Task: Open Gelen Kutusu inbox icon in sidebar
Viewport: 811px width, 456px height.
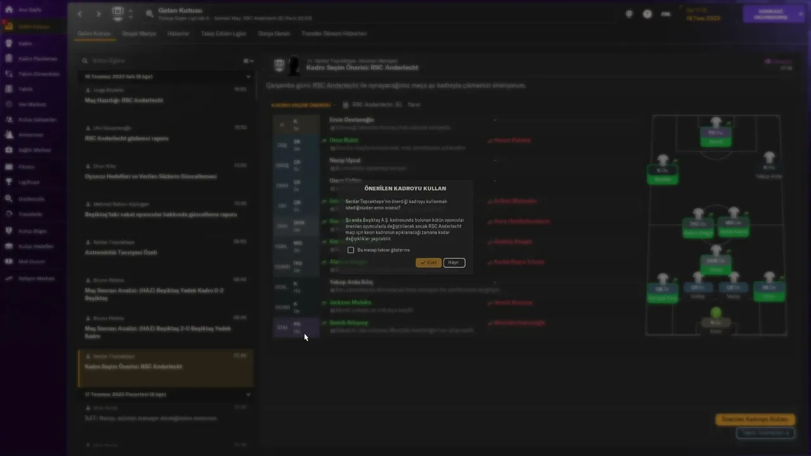Action: (x=9, y=27)
